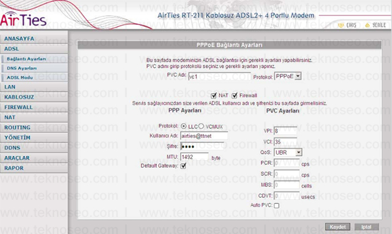Click the Şifre password field

[202, 146]
